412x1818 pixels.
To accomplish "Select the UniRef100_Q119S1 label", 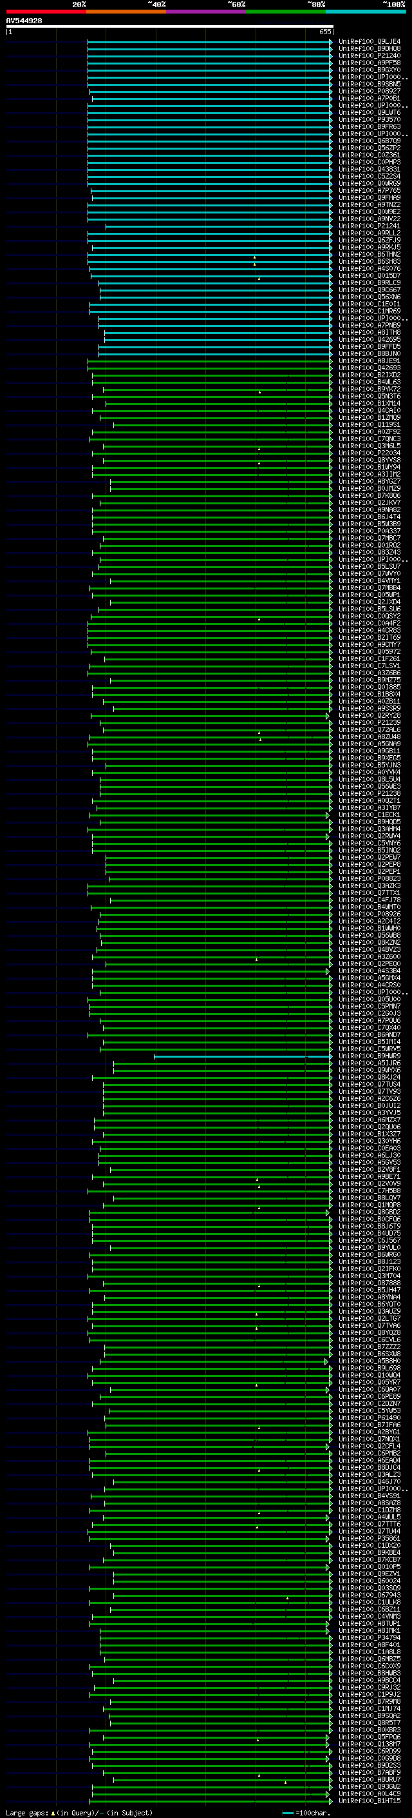I will tap(370, 425).
